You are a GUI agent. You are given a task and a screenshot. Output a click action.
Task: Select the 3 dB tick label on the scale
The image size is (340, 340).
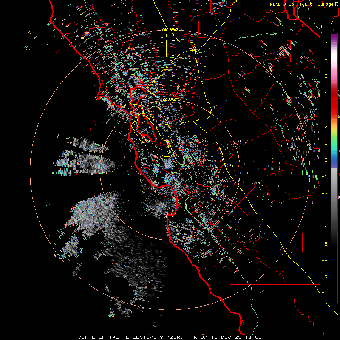(326, 110)
